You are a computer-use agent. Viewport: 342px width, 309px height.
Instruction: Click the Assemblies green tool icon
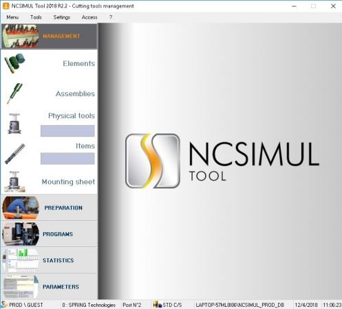click(x=14, y=93)
